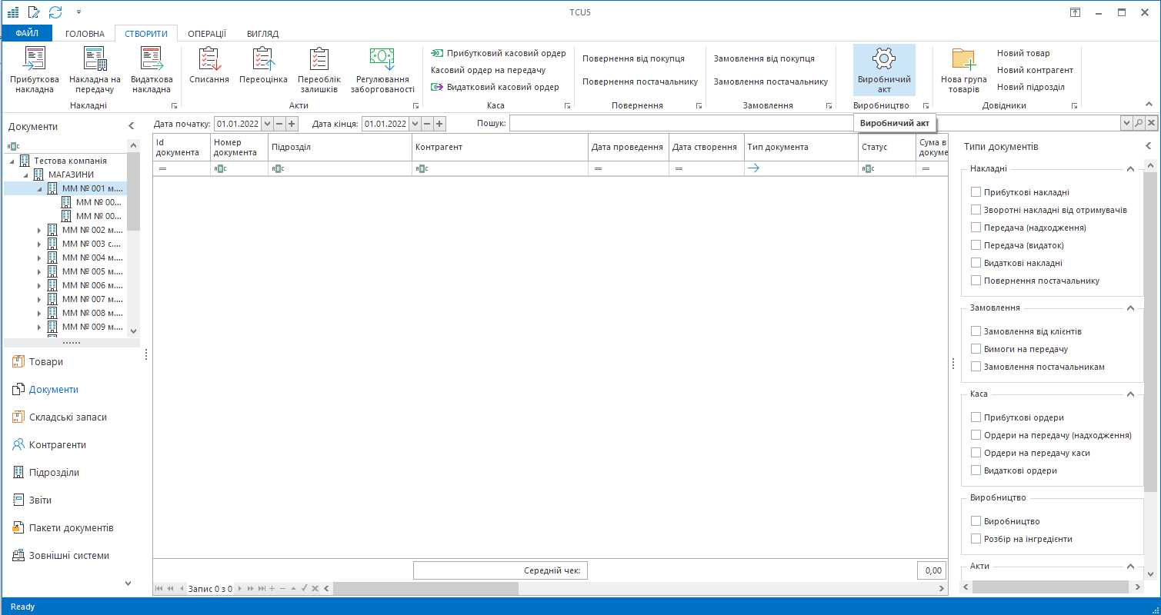The width and height of the screenshot is (1161, 615).
Task: Open search field history dropdown
Action: tap(1126, 123)
